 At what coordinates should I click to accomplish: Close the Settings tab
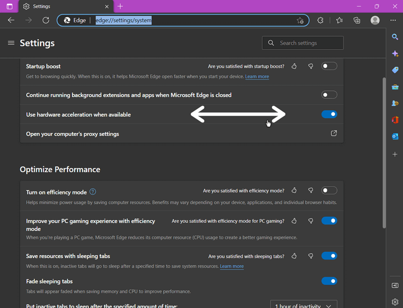click(x=107, y=7)
